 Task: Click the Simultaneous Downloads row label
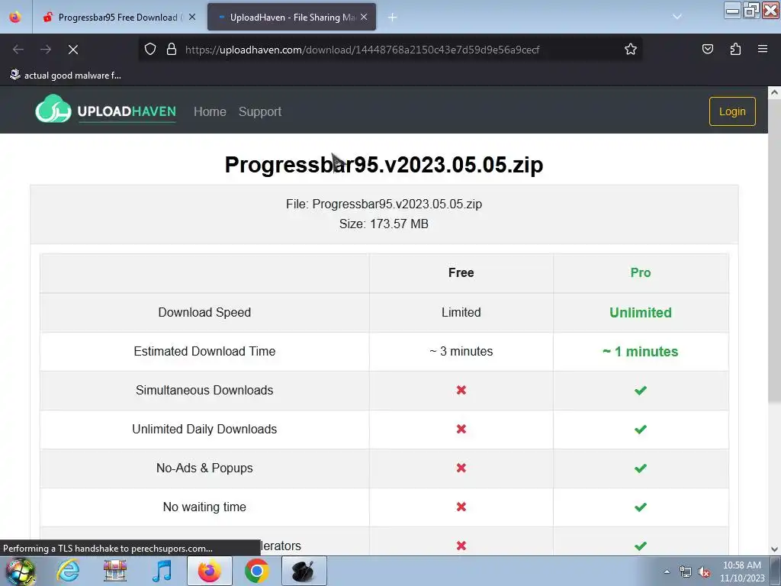point(204,390)
